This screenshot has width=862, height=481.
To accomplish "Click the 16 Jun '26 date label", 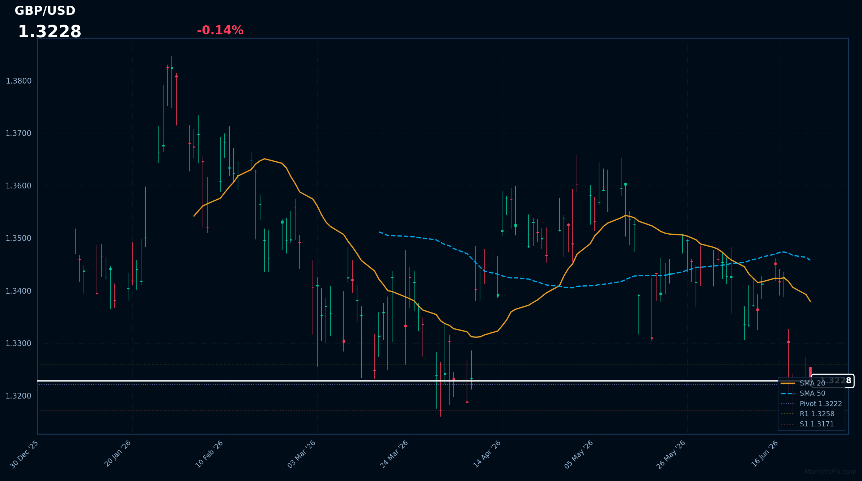I will [x=765, y=454].
